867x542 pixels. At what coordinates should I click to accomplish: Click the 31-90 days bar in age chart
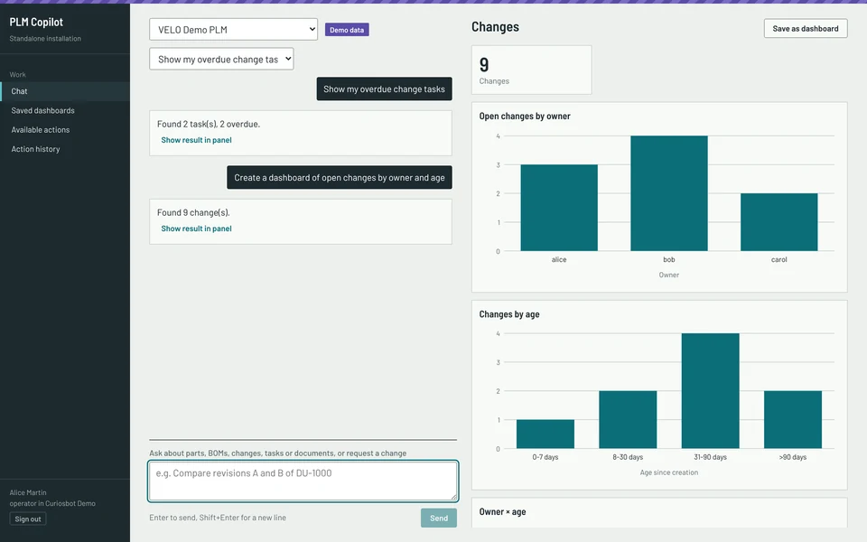pyautogui.click(x=711, y=391)
